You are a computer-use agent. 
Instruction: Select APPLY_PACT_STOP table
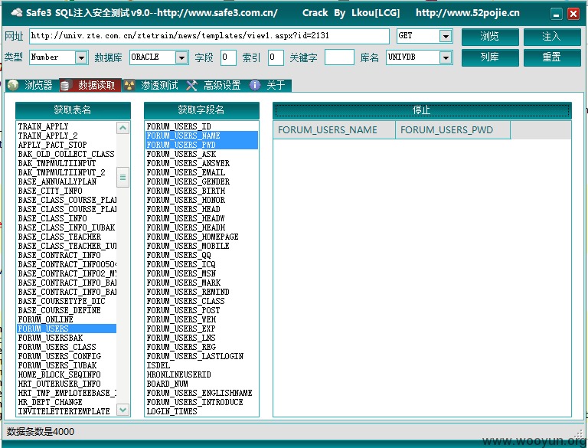pos(67,145)
